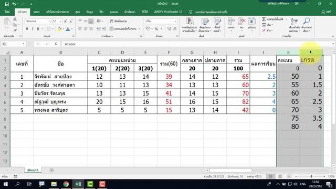Open the Sort & Filter tool
This screenshot has width=336, height=189.
pos(294,25)
